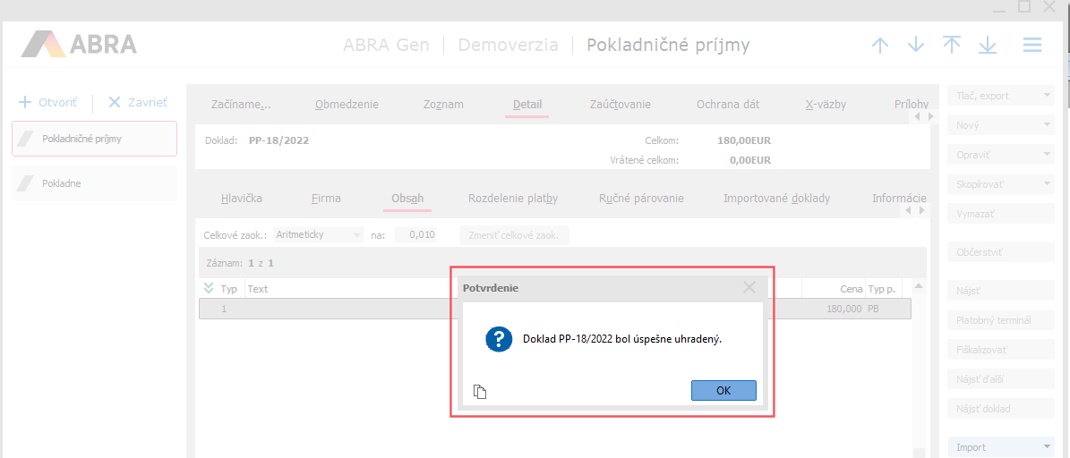Open the Import dropdown
This screenshot has width=1070, height=458.
(1000, 447)
